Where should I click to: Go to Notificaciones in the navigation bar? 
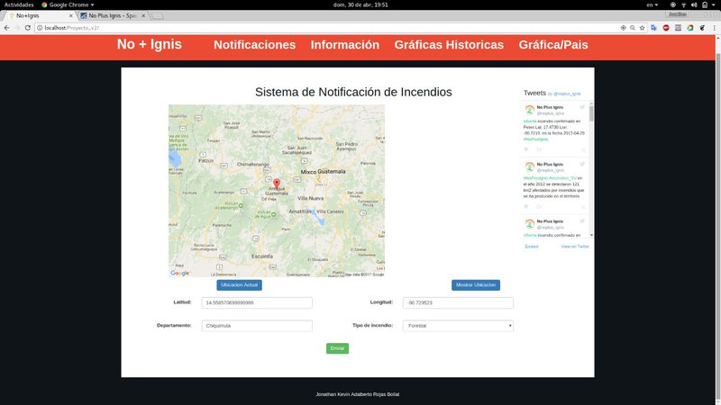(254, 45)
